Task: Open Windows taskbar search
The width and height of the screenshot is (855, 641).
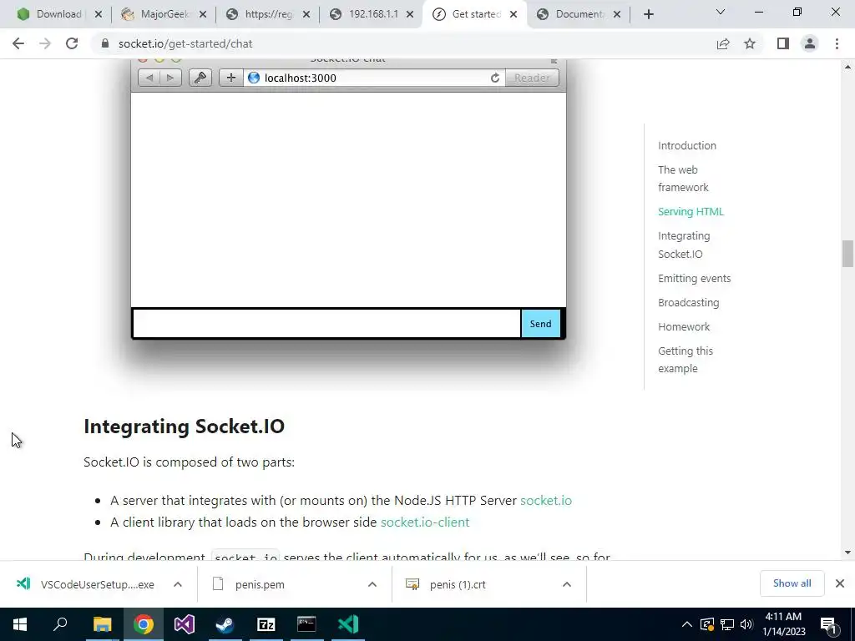Action: point(60,624)
